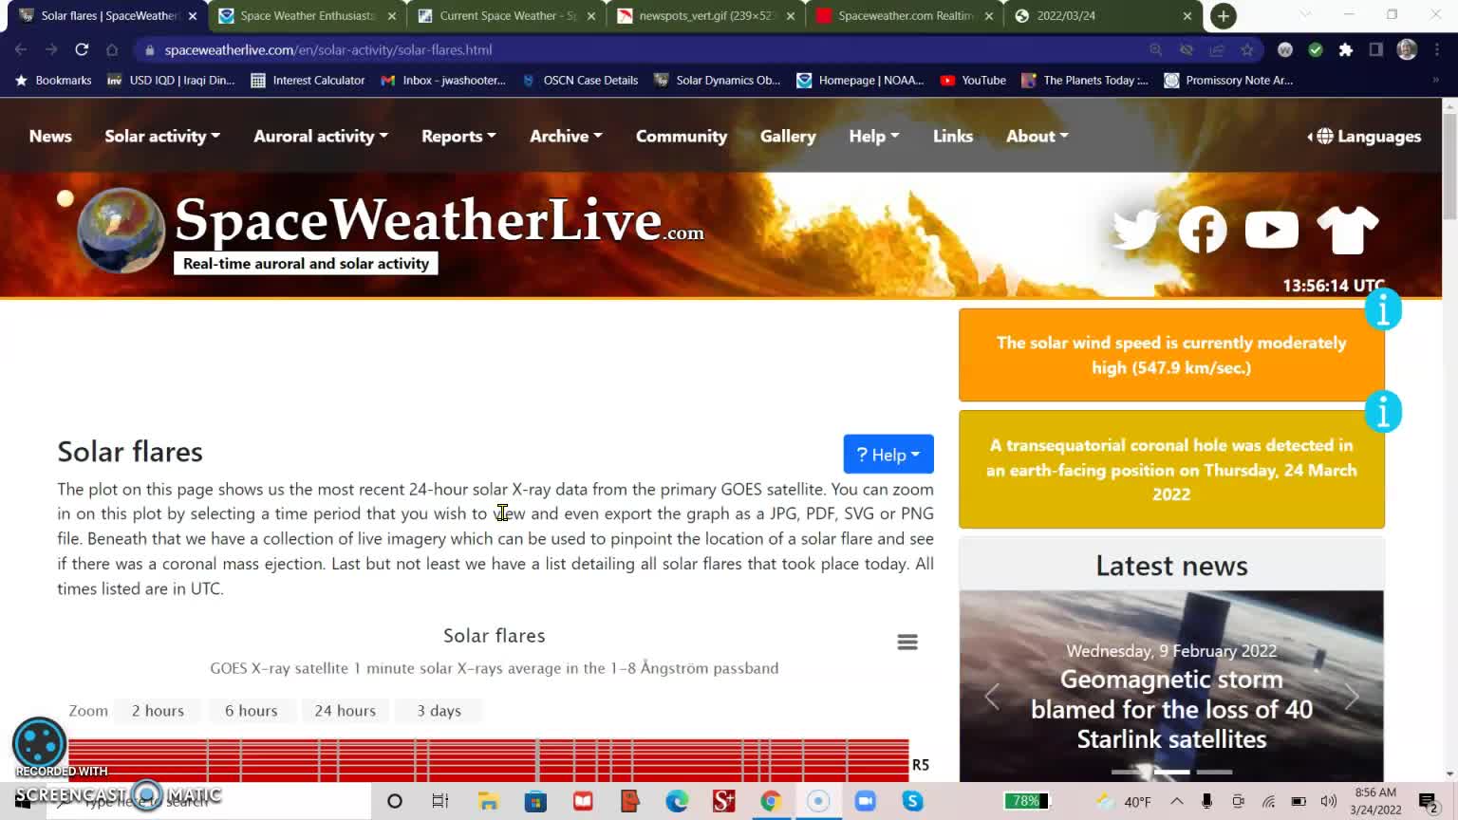Open the SpaceWeatherLive Facebook page
Screen dimensions: 1458x820
coord(1203,230)
